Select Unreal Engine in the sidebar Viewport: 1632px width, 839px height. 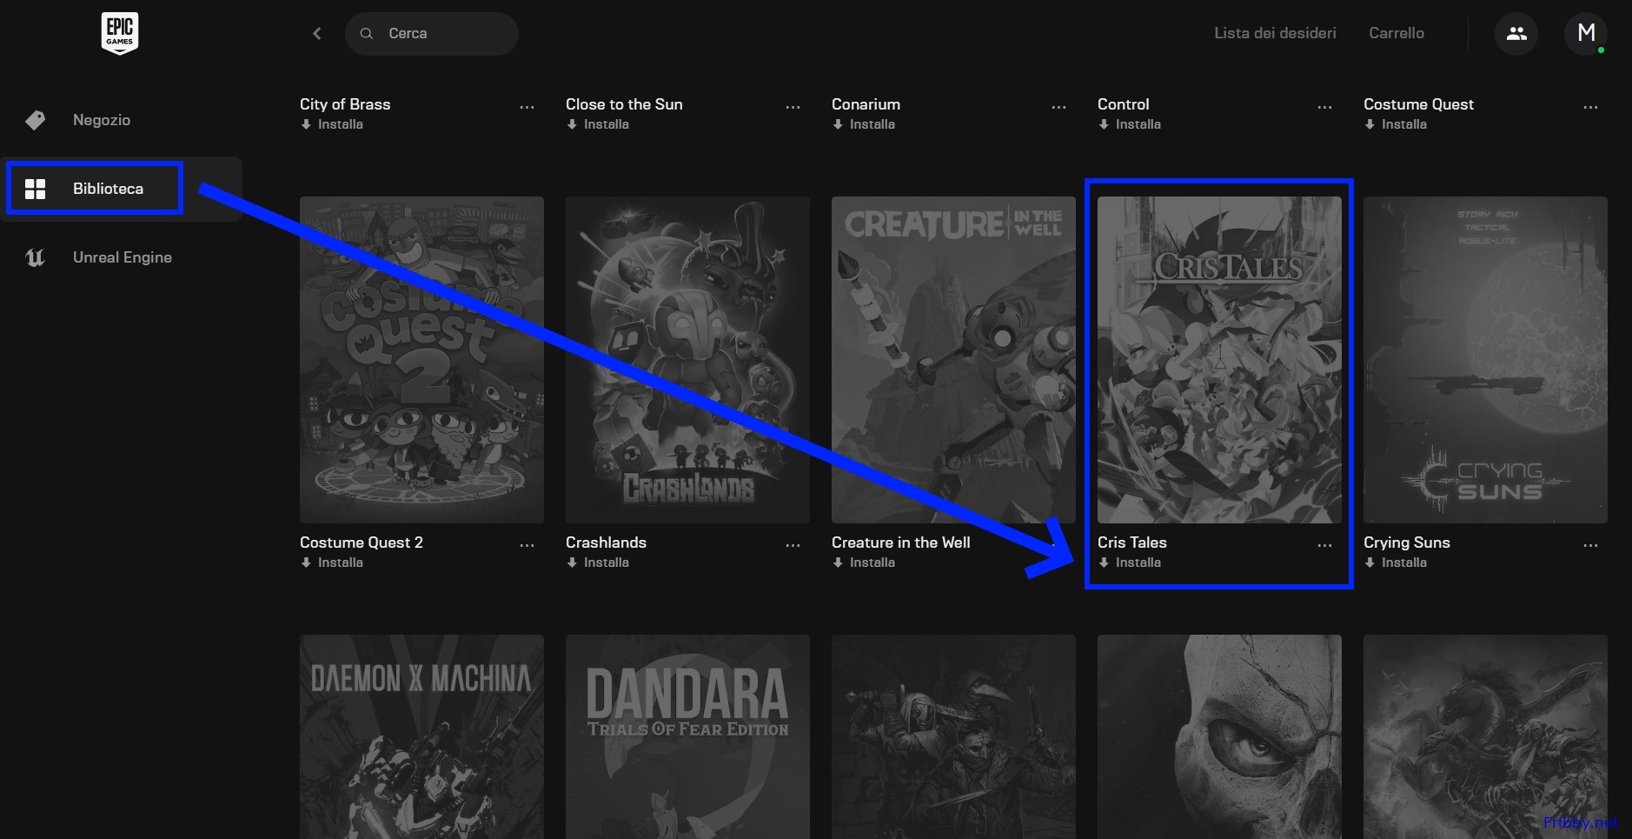(x=122, y=257)
